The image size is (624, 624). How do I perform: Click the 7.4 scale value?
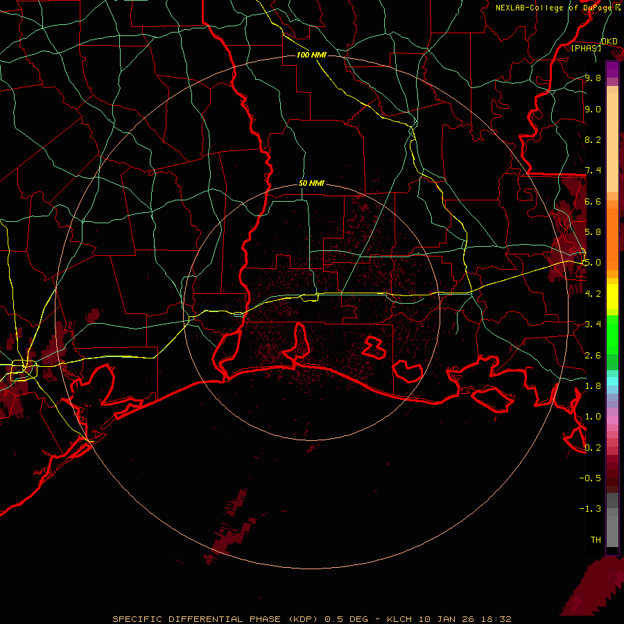(x=593, y=171)
